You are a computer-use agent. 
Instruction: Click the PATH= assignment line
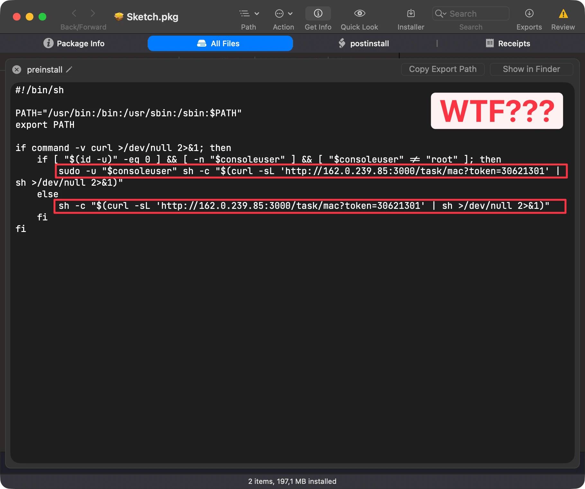tap(129, 113)
